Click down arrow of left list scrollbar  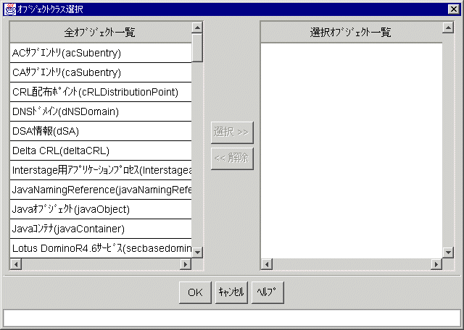197,253
